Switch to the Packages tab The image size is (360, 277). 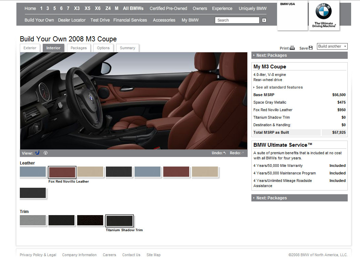[79, 48]
